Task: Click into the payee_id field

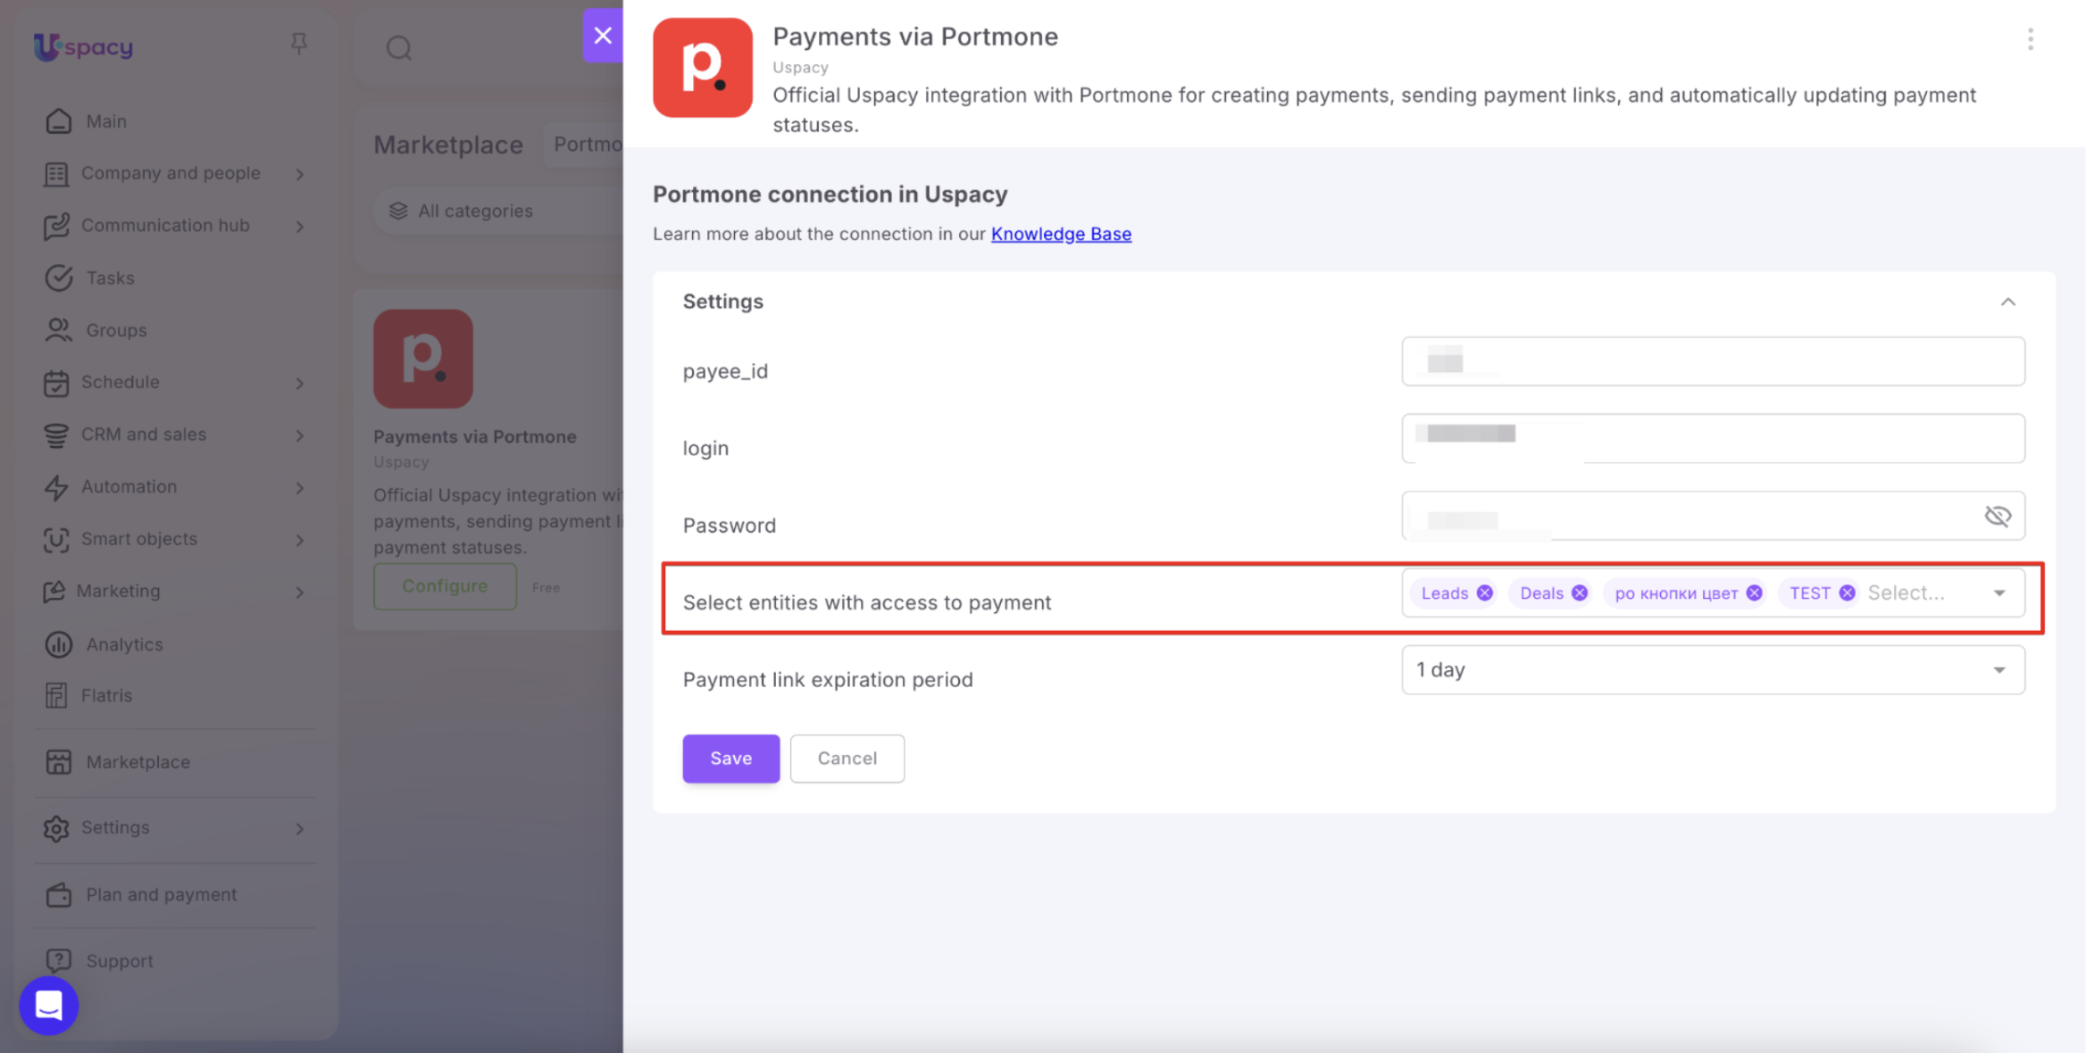Action: point(1713,361)
